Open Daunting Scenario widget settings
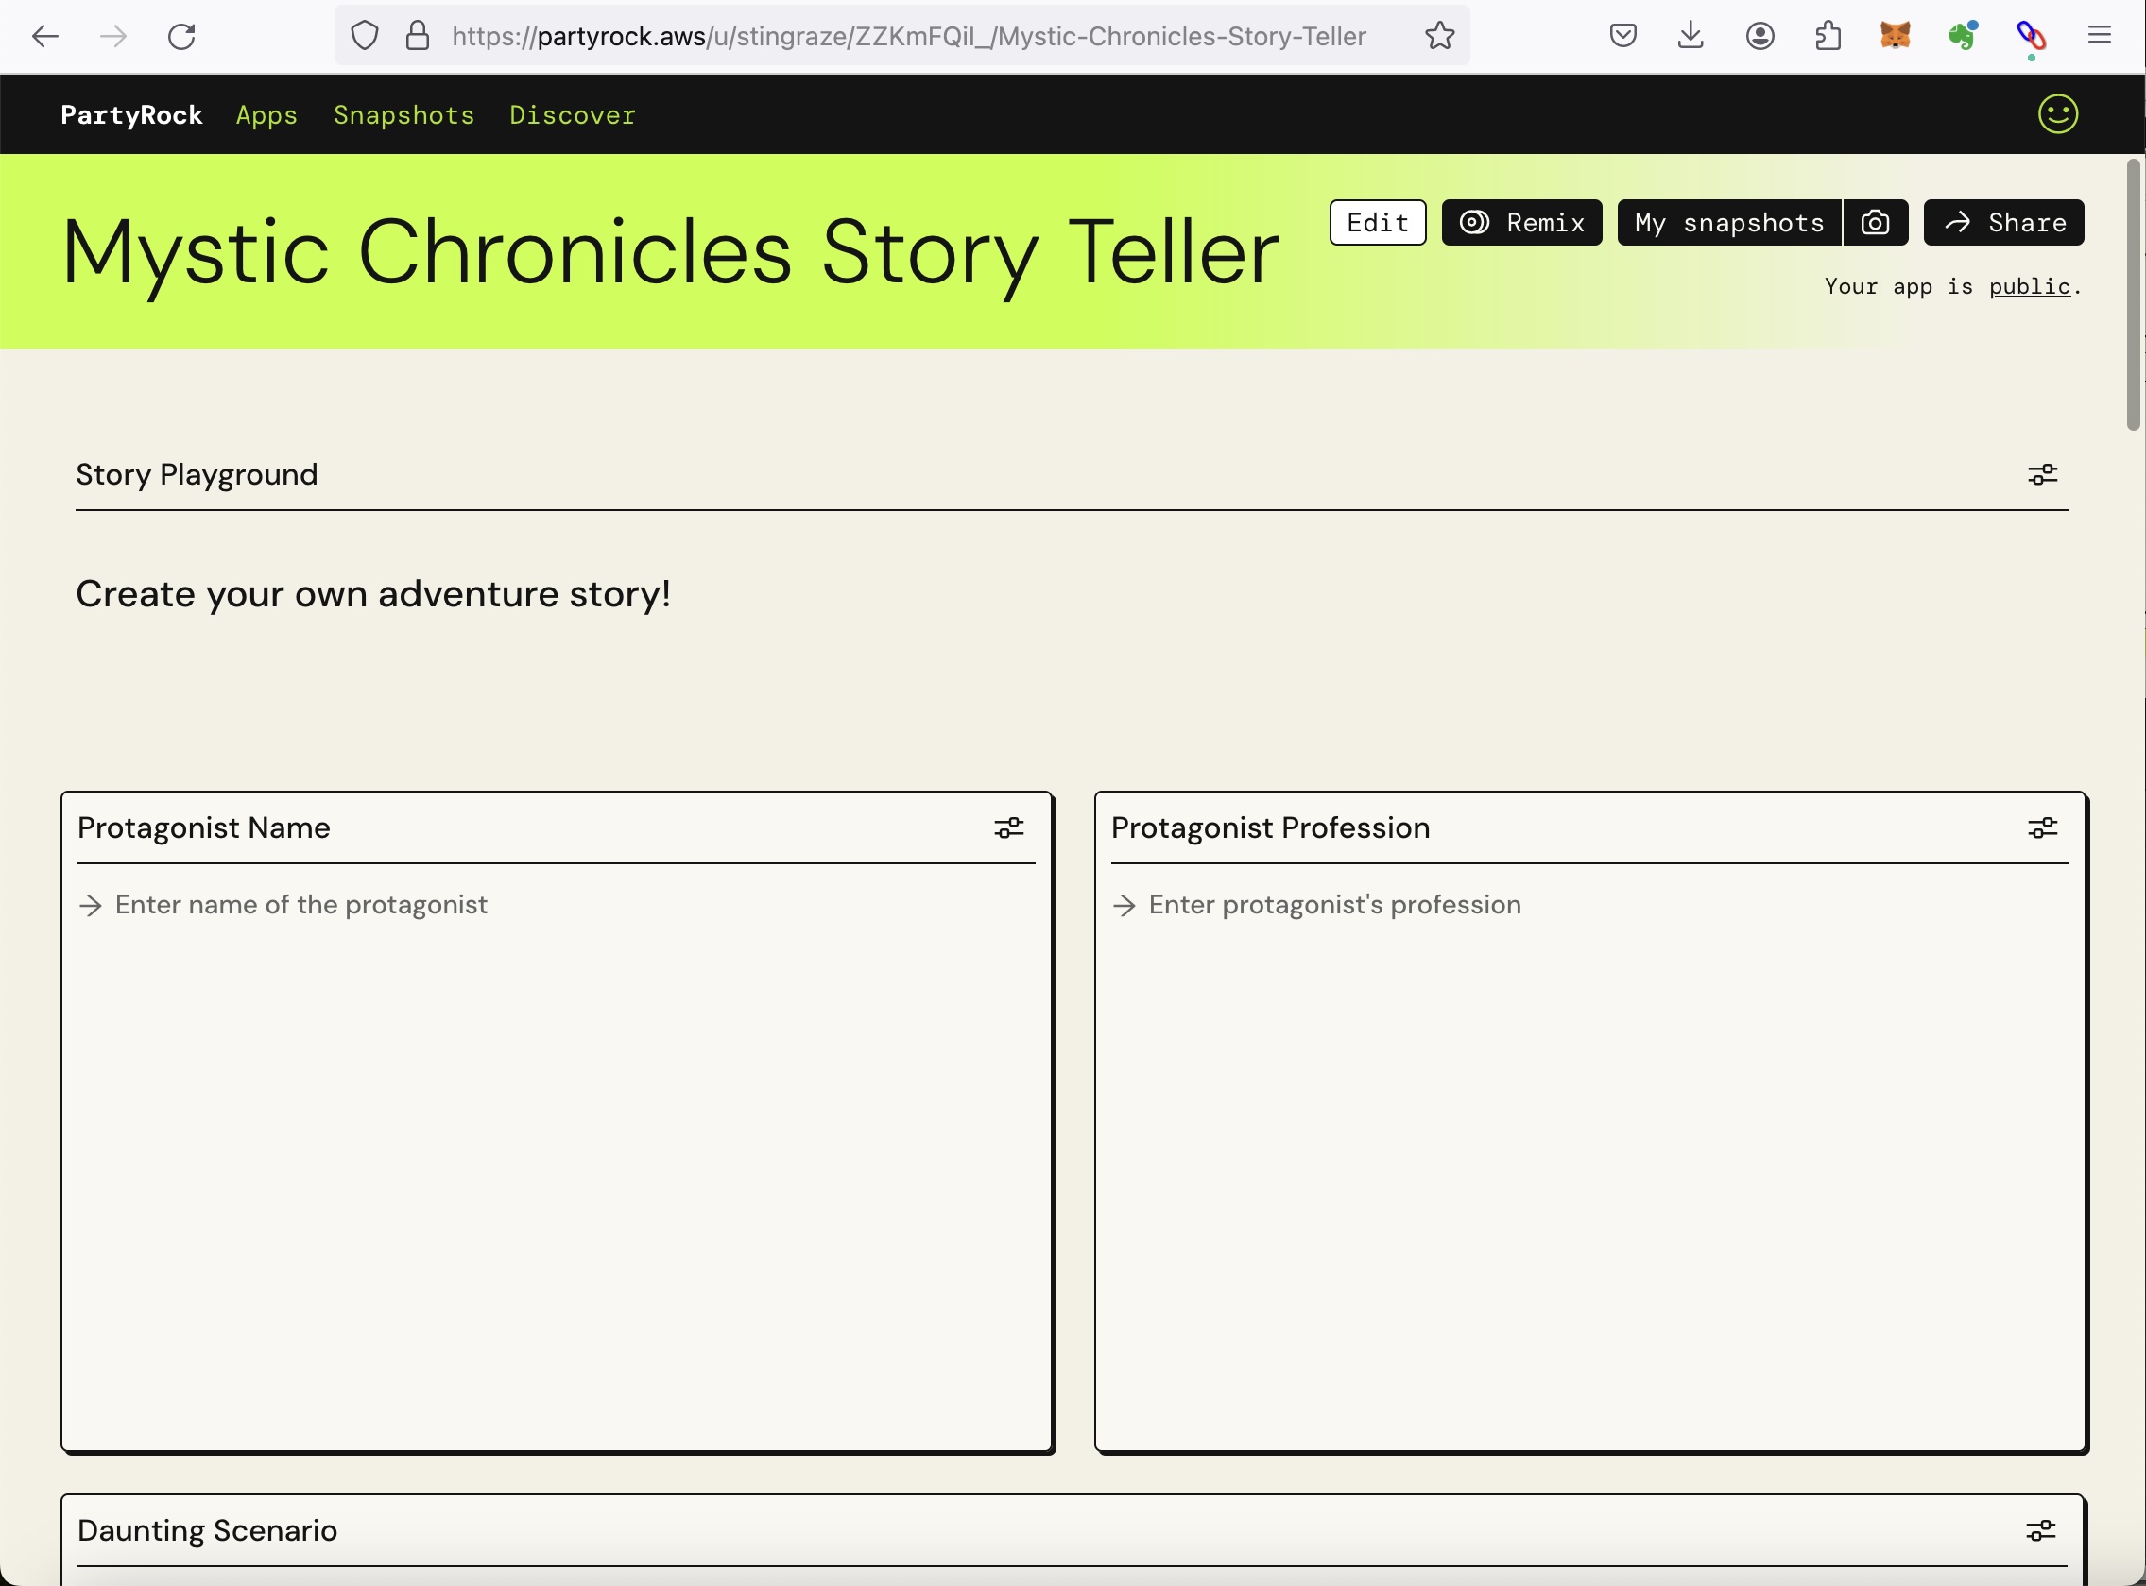 tap(2041, 1529)
